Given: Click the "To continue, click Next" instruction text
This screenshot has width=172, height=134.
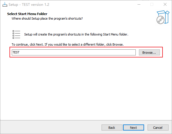Looking at the screenshot, I should [68, 44].
